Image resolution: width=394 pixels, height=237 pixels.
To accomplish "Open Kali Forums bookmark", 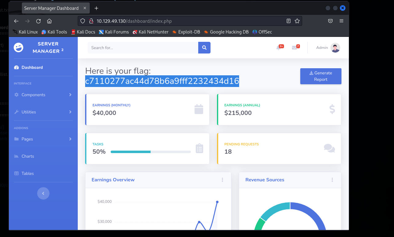I will pos(114,32).
